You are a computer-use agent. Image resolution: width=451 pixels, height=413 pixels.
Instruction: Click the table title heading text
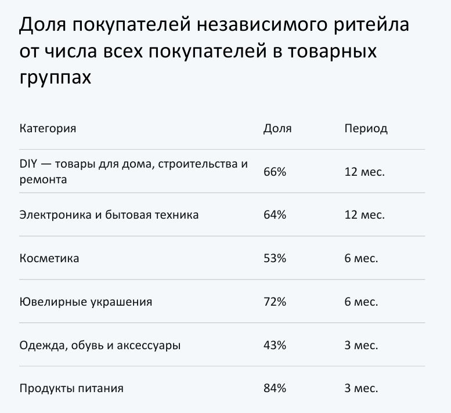click(214, 50)
